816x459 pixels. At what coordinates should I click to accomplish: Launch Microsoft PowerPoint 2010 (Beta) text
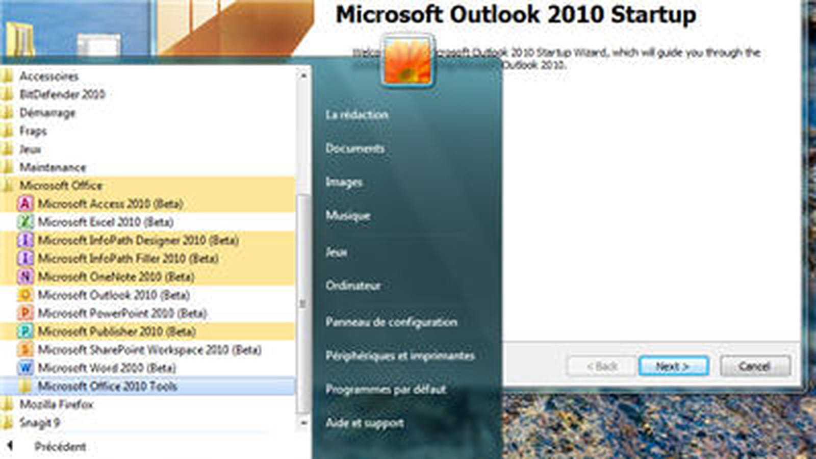(x=122, y=313)
